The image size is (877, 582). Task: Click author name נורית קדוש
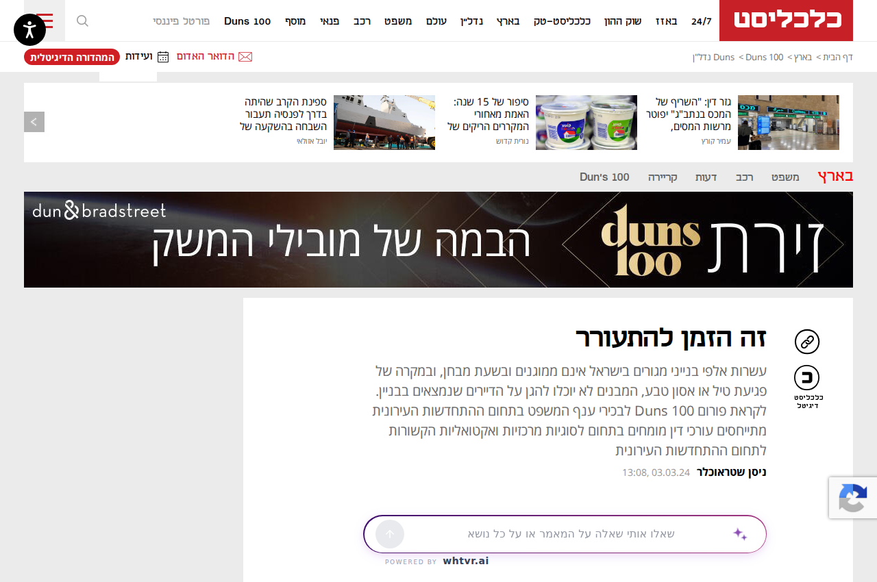pos(512,141)
